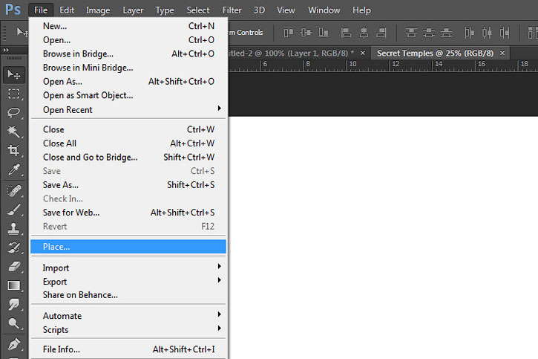Choose New... from File menu

point(128,26)
